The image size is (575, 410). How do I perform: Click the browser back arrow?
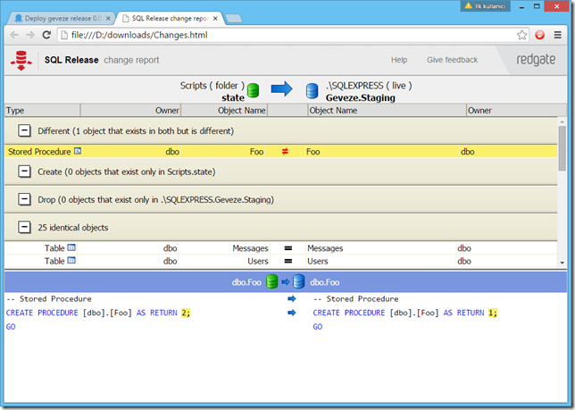(x=14, y=35)
